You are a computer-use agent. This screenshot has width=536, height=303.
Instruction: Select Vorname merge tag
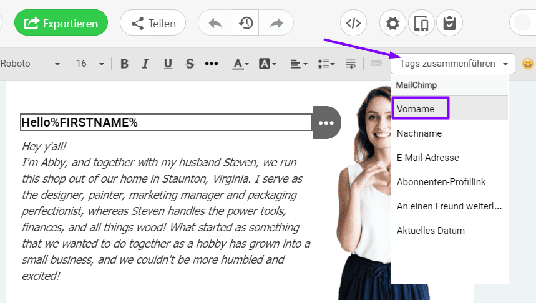coord(449,108)
